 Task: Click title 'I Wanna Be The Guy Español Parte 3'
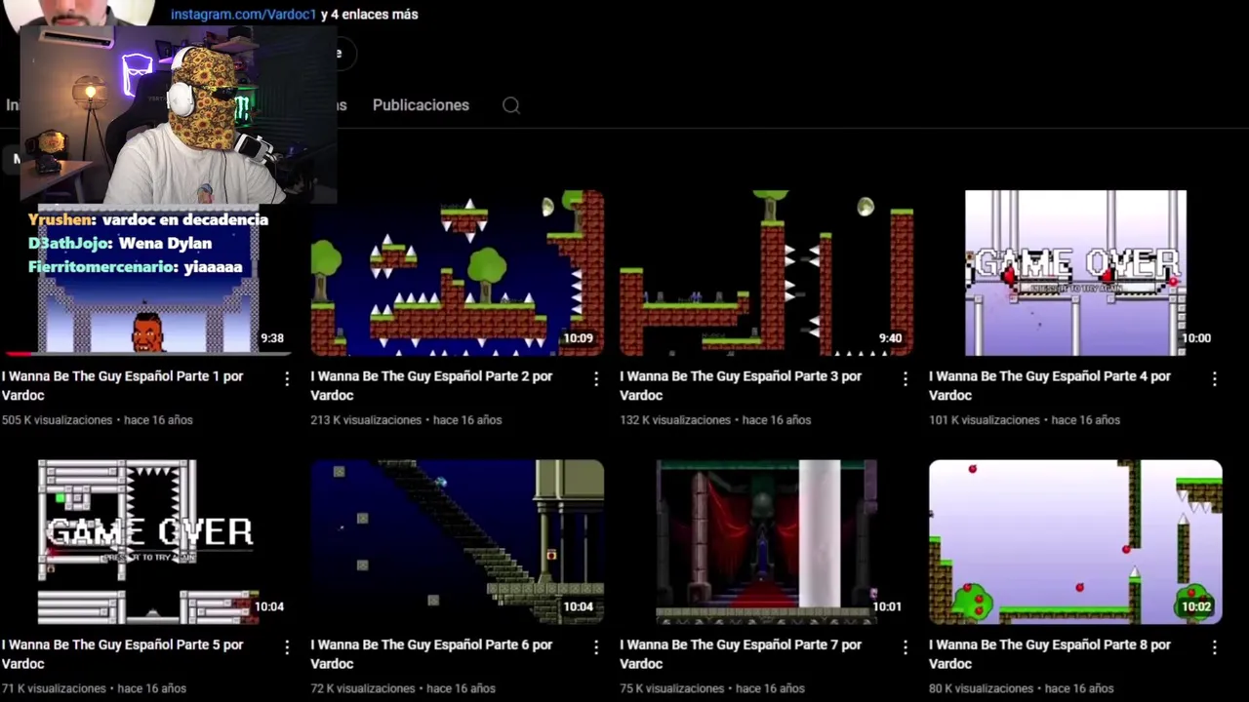[x=741, y=385]
